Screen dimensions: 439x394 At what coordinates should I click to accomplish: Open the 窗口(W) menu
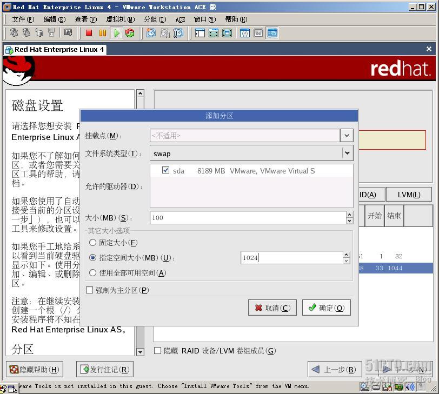tap(205, 19)
